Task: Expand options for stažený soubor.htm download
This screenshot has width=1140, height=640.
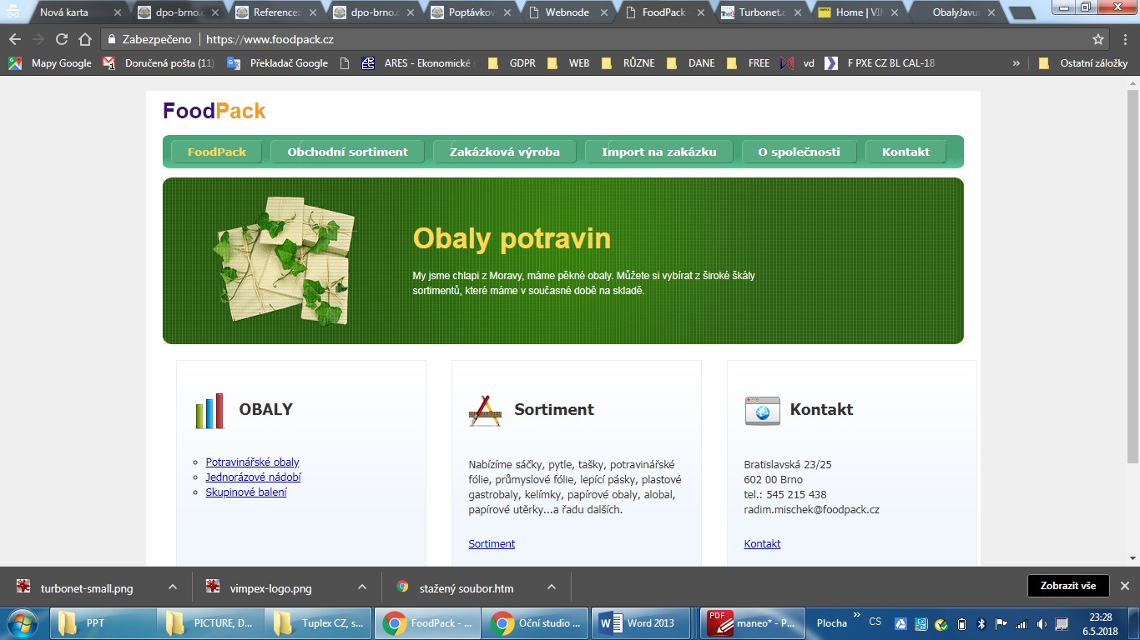Action: [x=552, y=587]
